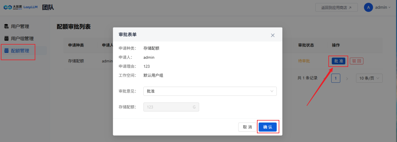Click the 审批表单 dialog title
The height and width of the screenshot is (142, 397).
point(128,35)
